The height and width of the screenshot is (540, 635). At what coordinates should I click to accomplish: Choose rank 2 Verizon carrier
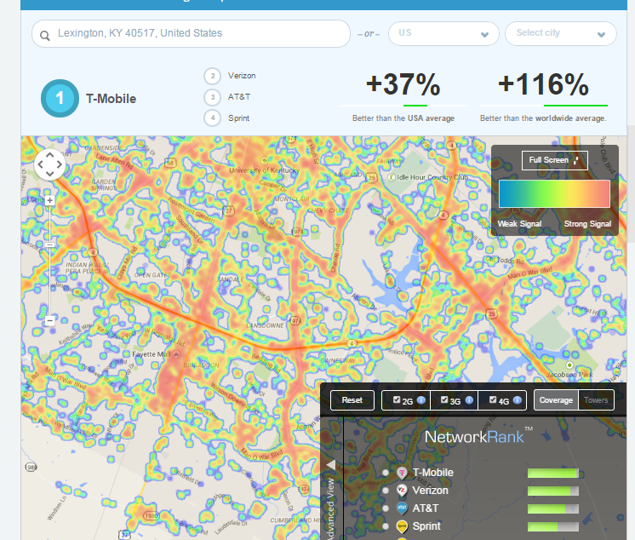(230, 76)
